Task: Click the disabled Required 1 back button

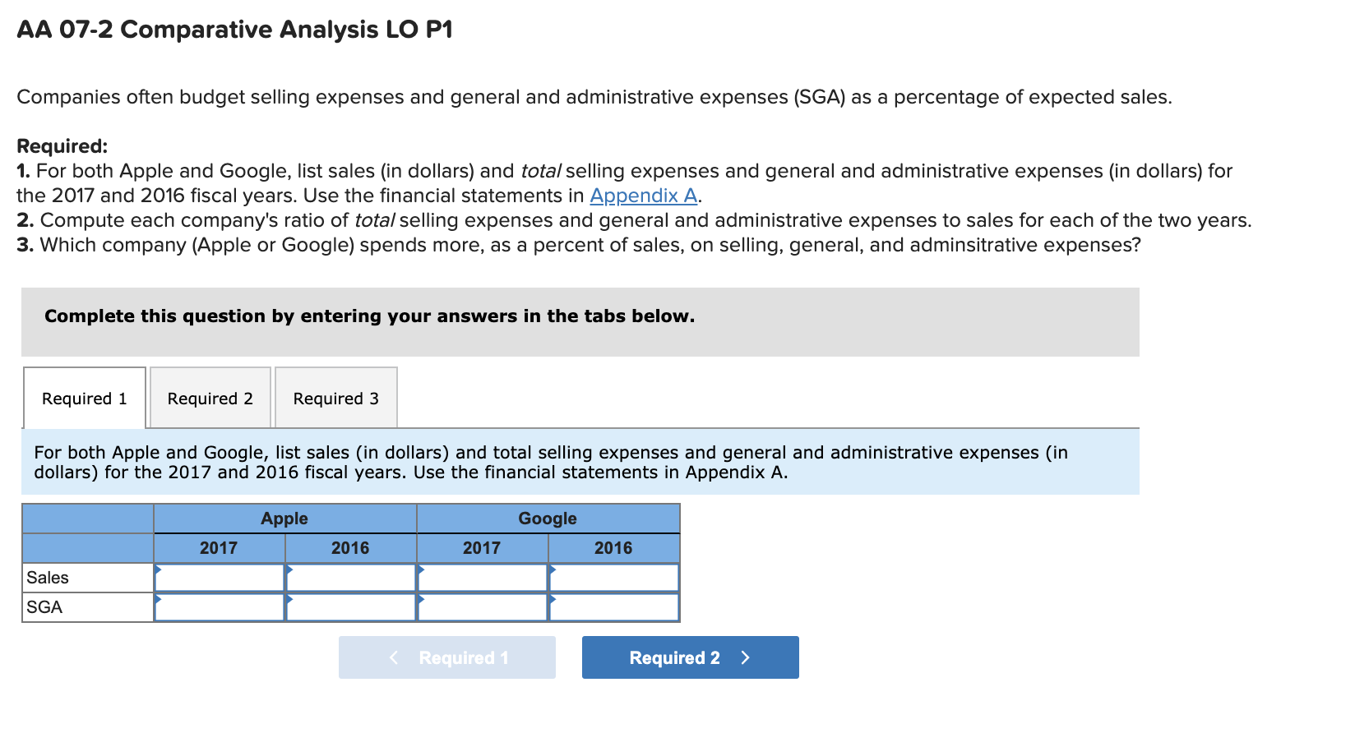Action: pos(446,657)
